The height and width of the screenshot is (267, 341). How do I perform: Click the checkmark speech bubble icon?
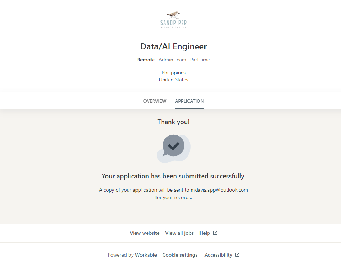(x=173, y=146)
